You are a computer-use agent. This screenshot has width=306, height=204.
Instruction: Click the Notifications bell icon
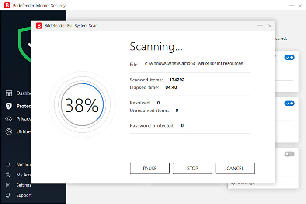pos(8,165)
